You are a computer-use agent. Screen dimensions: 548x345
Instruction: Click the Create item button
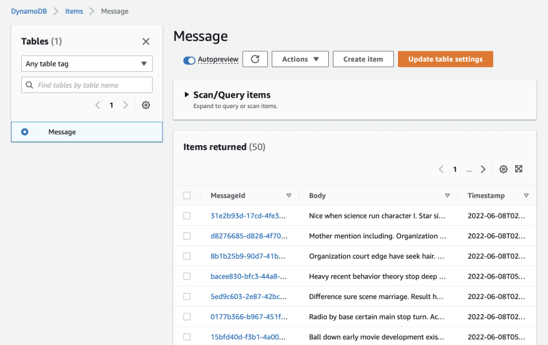tap(363, 59)
